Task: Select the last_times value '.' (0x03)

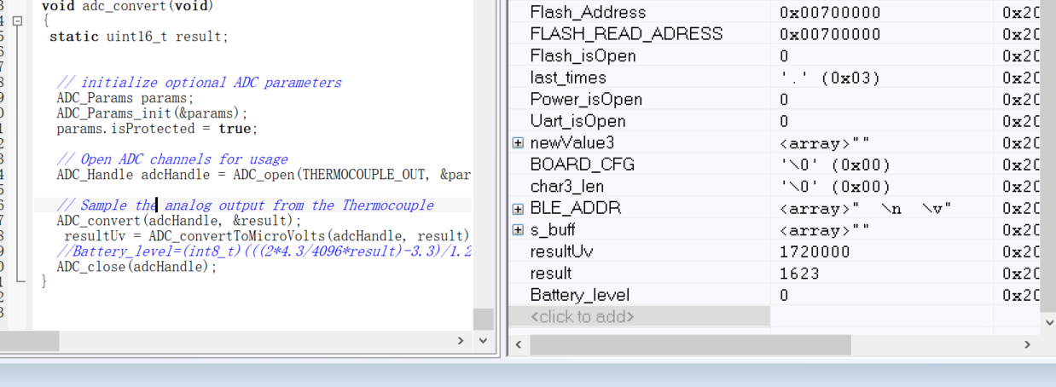Action: (x=829, y=78)
